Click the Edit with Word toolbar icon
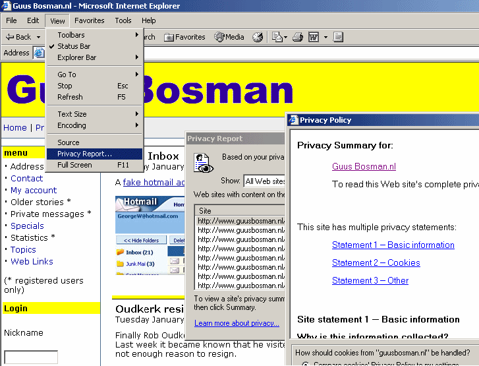 314,37
